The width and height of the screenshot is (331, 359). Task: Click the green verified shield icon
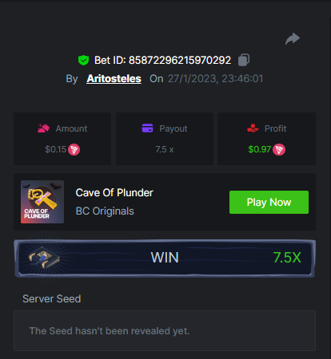[x=83, y=61]
